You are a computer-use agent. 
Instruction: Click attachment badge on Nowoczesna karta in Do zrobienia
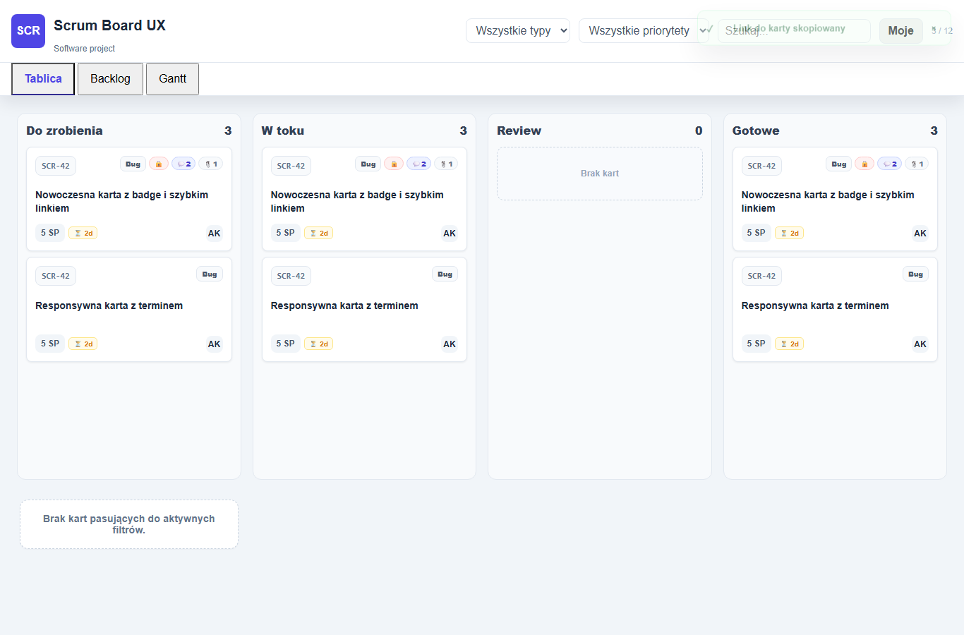210,164
